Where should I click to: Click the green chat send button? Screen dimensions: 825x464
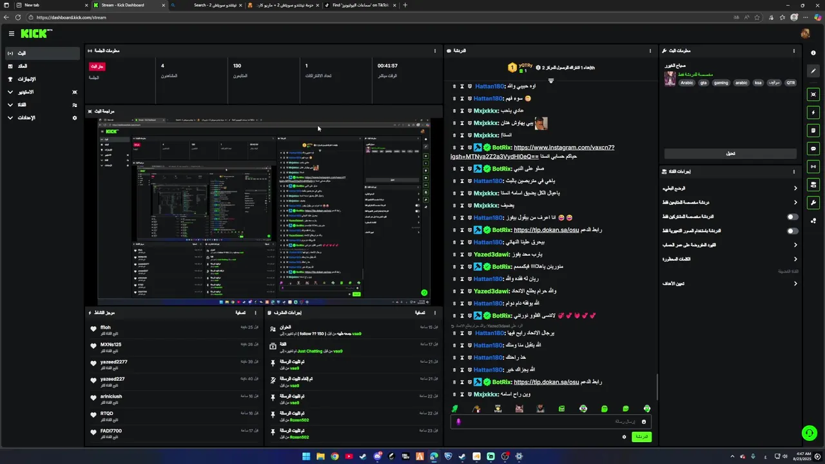(x=641, y=437)
